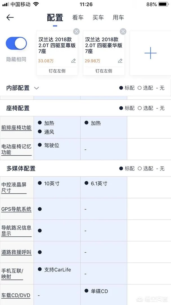The width and height of the screenshot is (171, 305).
Task: Remove the 豪华版 car with its X icon
Action: pos(123,31)
